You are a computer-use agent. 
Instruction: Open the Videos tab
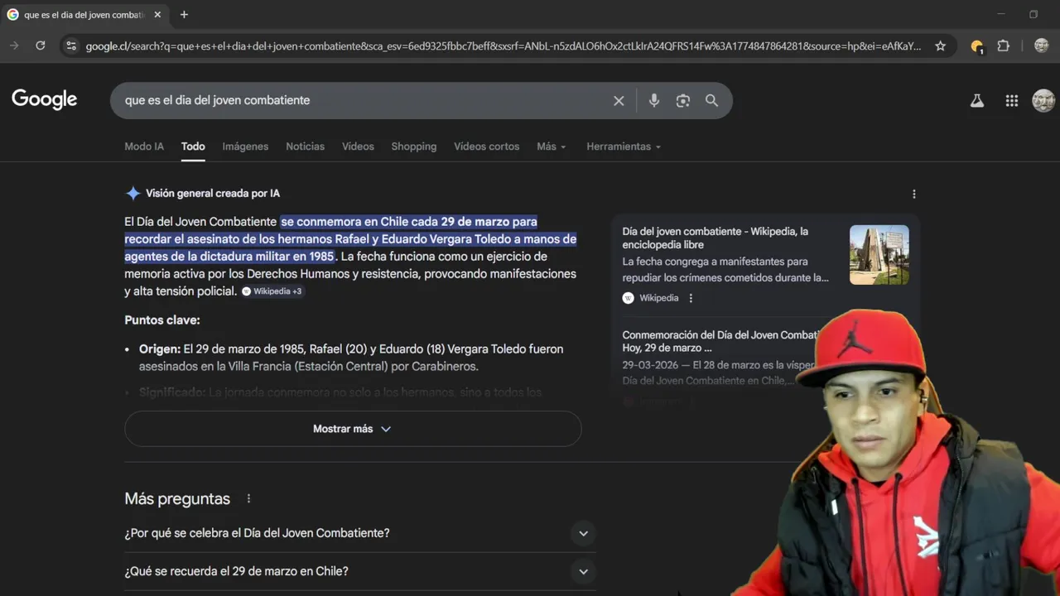tap(358, 147)
